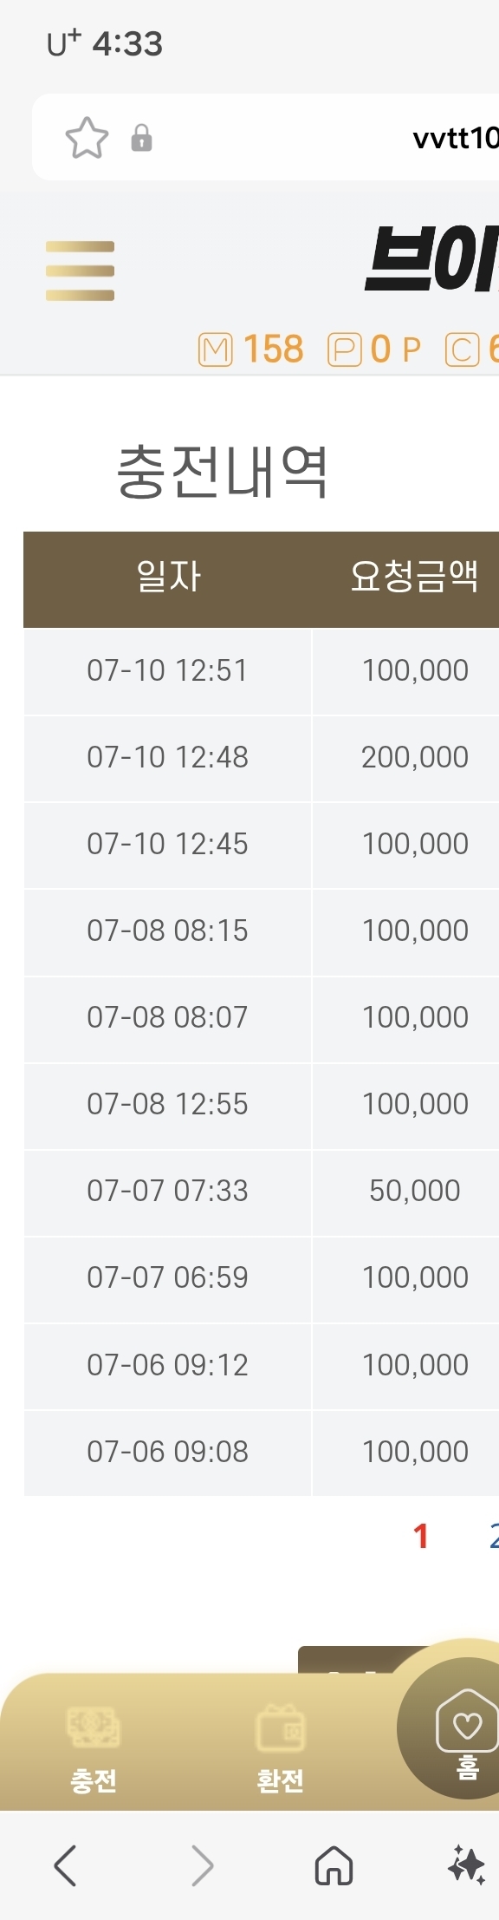The height and width of the screenshot is (1920, 499).
Task: View site security via lock icon
Action: pyautogui.click(x=141, y=138)
